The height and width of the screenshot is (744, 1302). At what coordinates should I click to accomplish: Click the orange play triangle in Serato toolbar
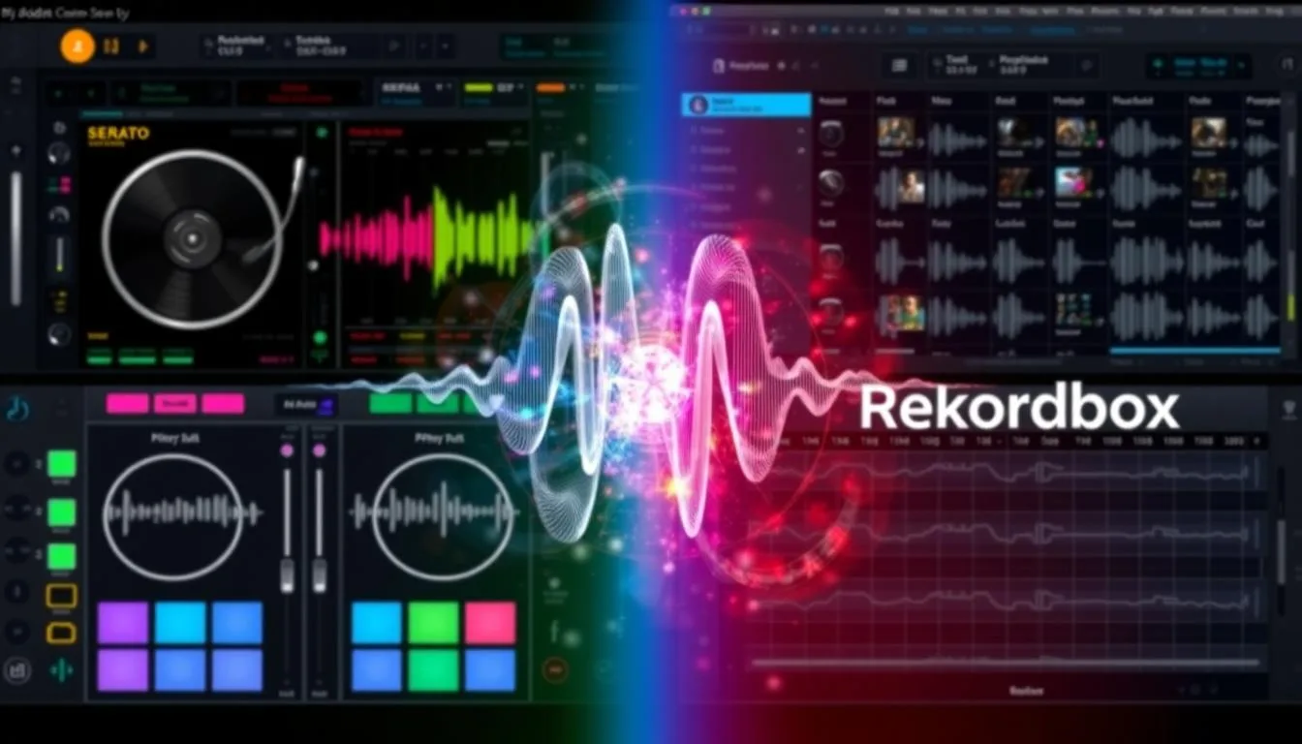pyautogui.click(x=143, y=46)
